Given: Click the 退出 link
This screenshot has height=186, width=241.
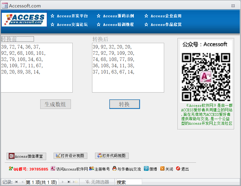Looking at the screenshot, I should click(185, 169).
